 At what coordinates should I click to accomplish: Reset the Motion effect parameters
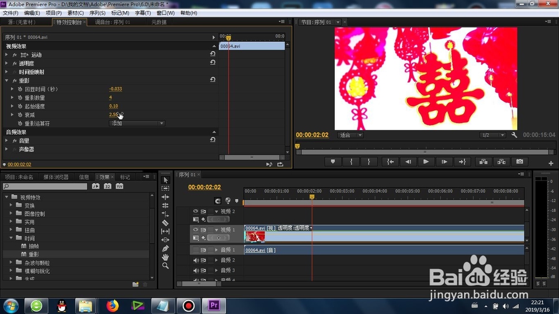213,54
